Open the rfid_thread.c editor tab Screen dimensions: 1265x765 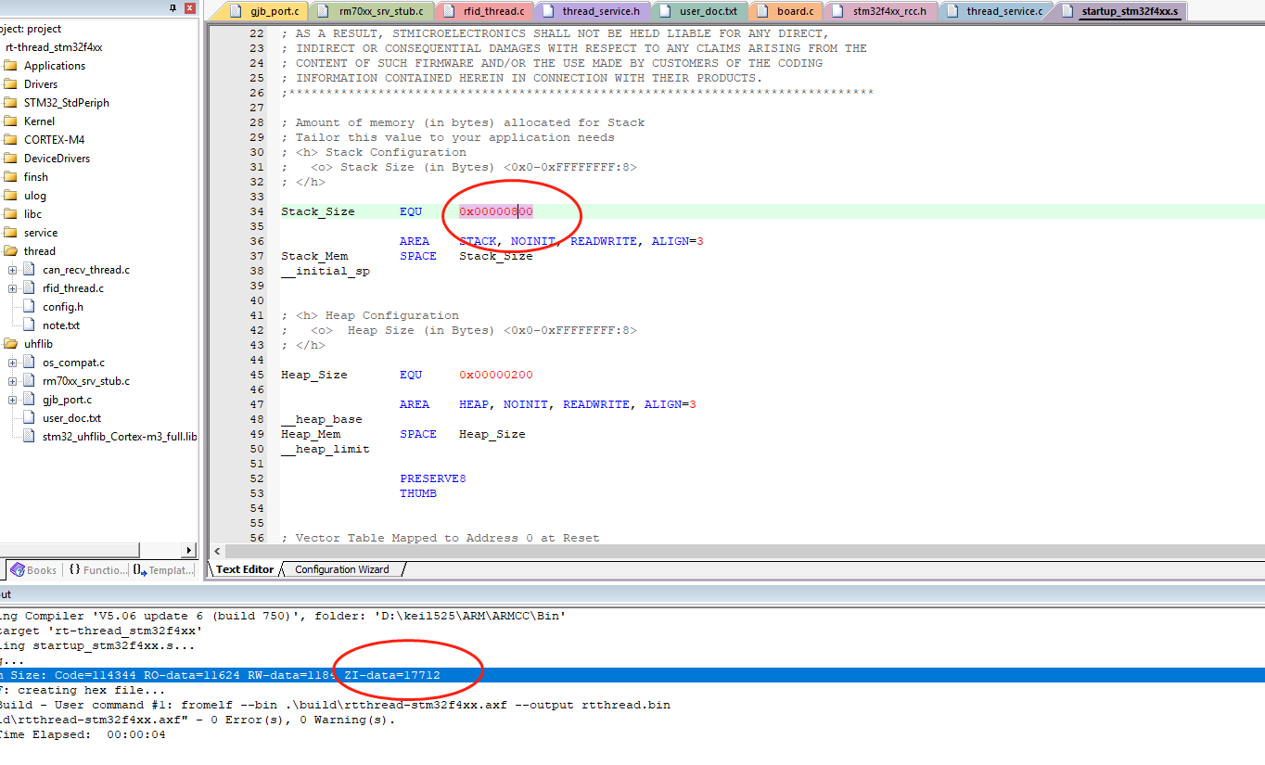(x=485, y=11)
